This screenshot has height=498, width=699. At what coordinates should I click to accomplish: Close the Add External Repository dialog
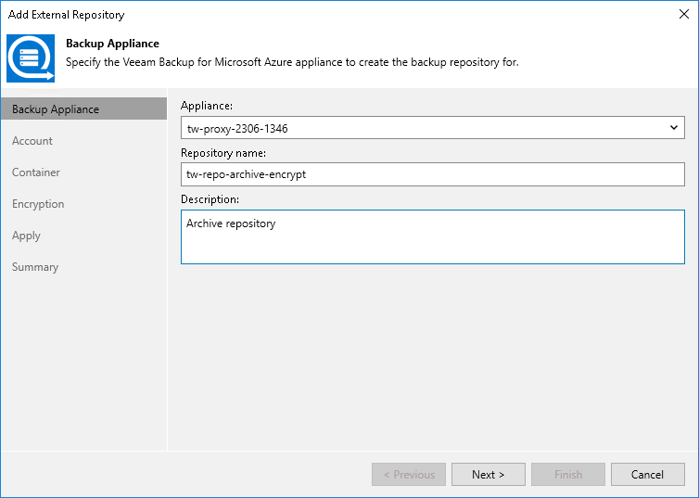tap(684, 14)
